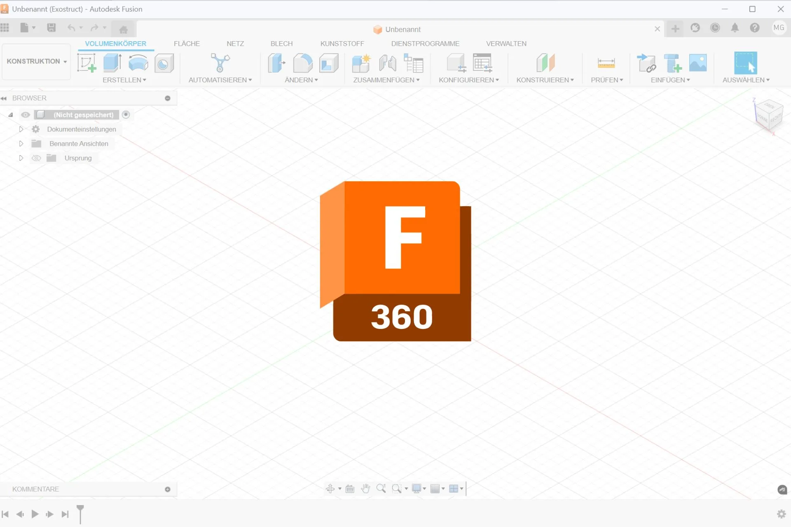Toggle visibility of the unsaved root component
Image resolution: width=791 pixels, height=527 pixels.
[x=26, y=115]
